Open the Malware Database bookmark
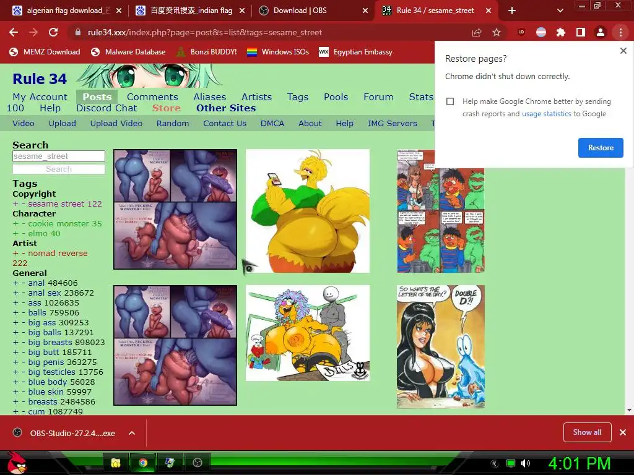The height and width of the screenshot is (475, 634). (x=128, y=52)
